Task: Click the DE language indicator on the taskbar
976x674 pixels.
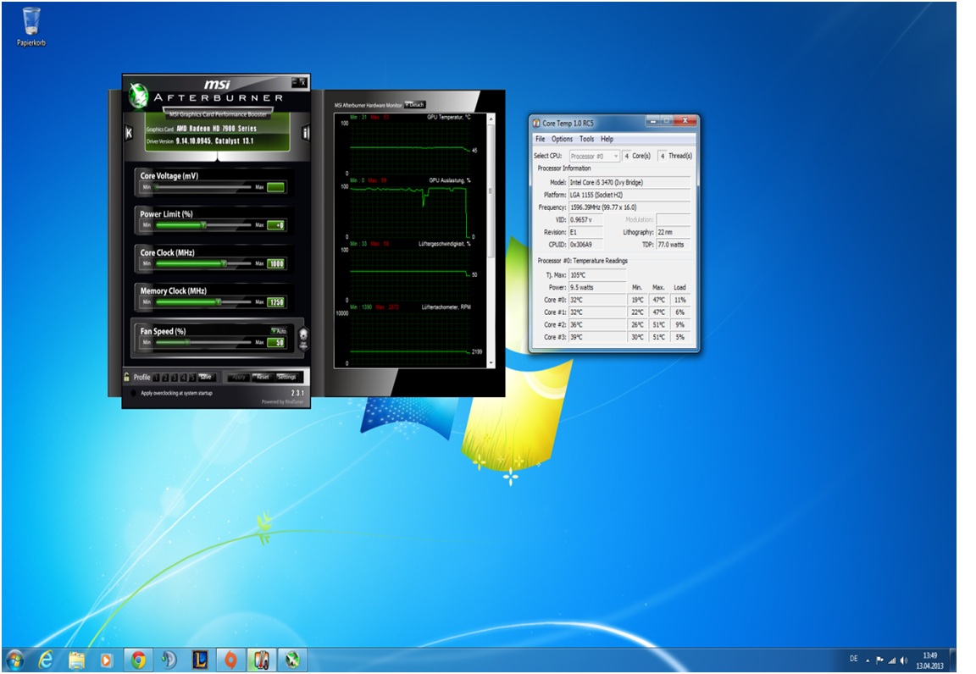Action: 853,659
